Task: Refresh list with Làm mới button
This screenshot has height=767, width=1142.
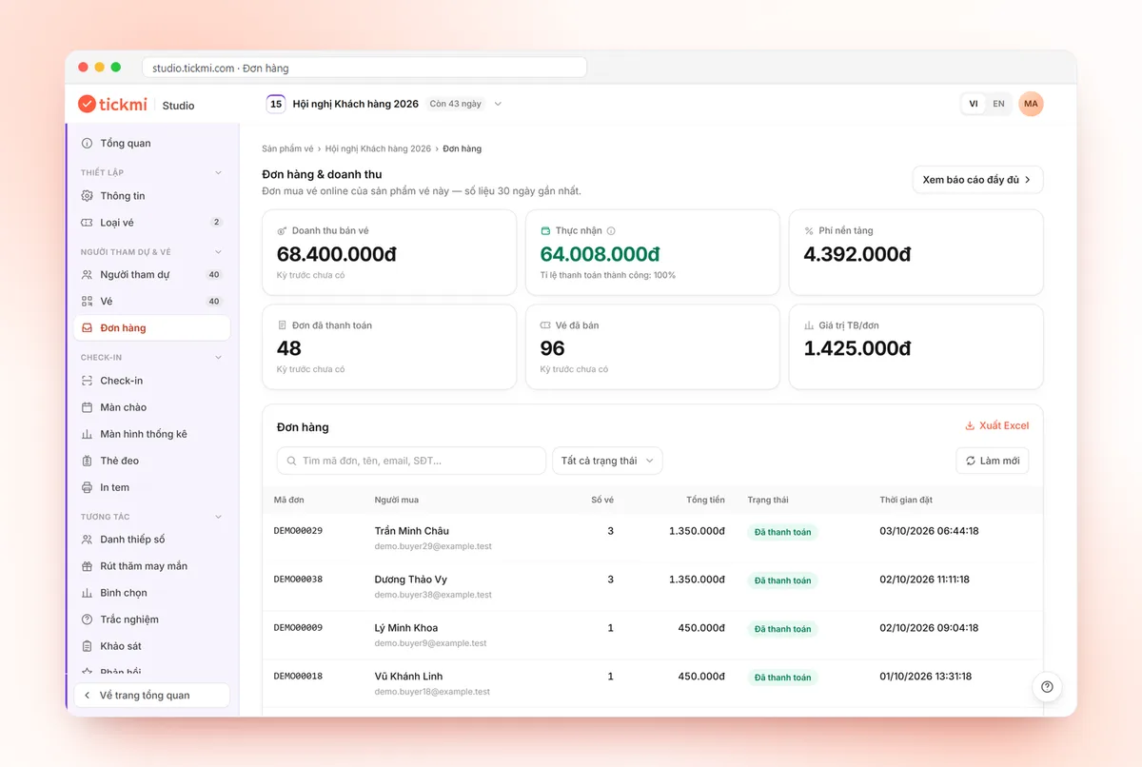Action: pyautogui.click(x=993, y=461)
